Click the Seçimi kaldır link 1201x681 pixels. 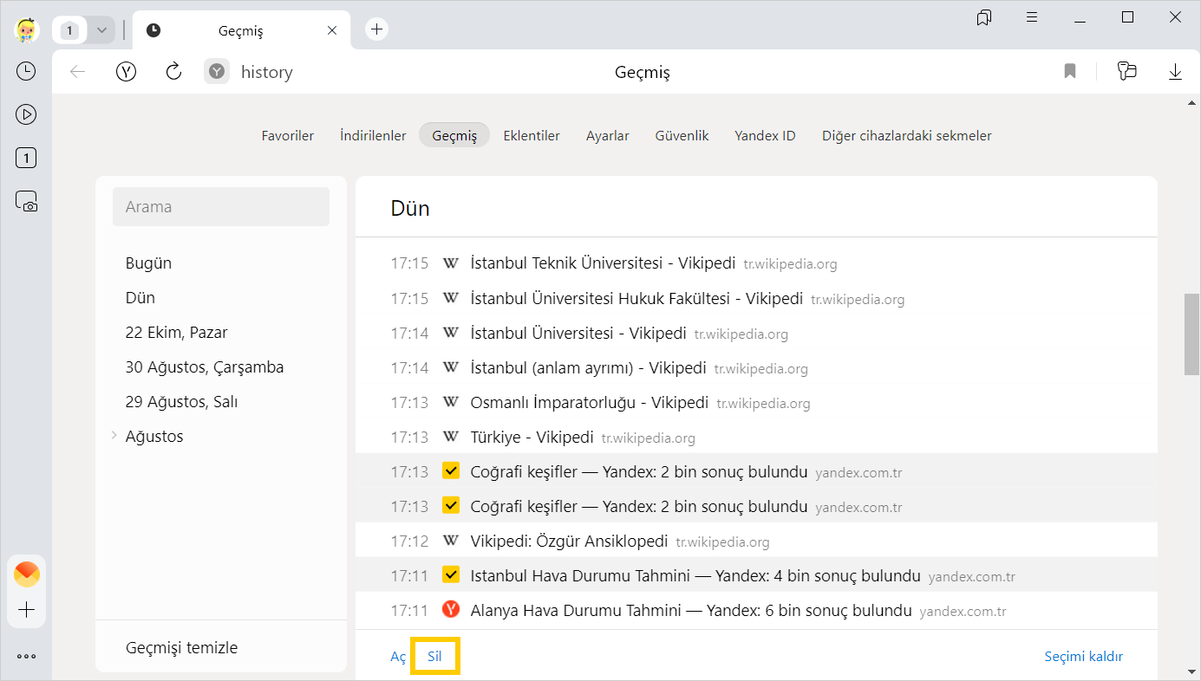1083,657
